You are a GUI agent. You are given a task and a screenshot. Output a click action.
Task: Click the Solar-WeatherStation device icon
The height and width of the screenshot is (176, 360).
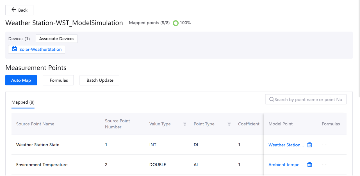point(14,49)
